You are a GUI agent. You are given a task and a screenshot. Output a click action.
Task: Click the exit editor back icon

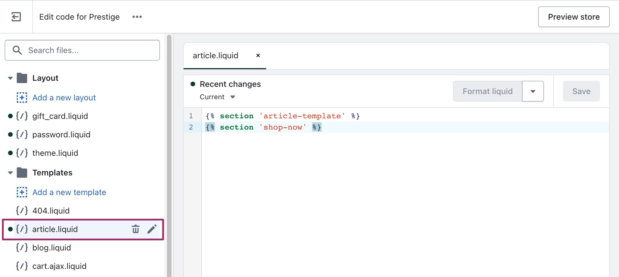(x=16, y=17)
